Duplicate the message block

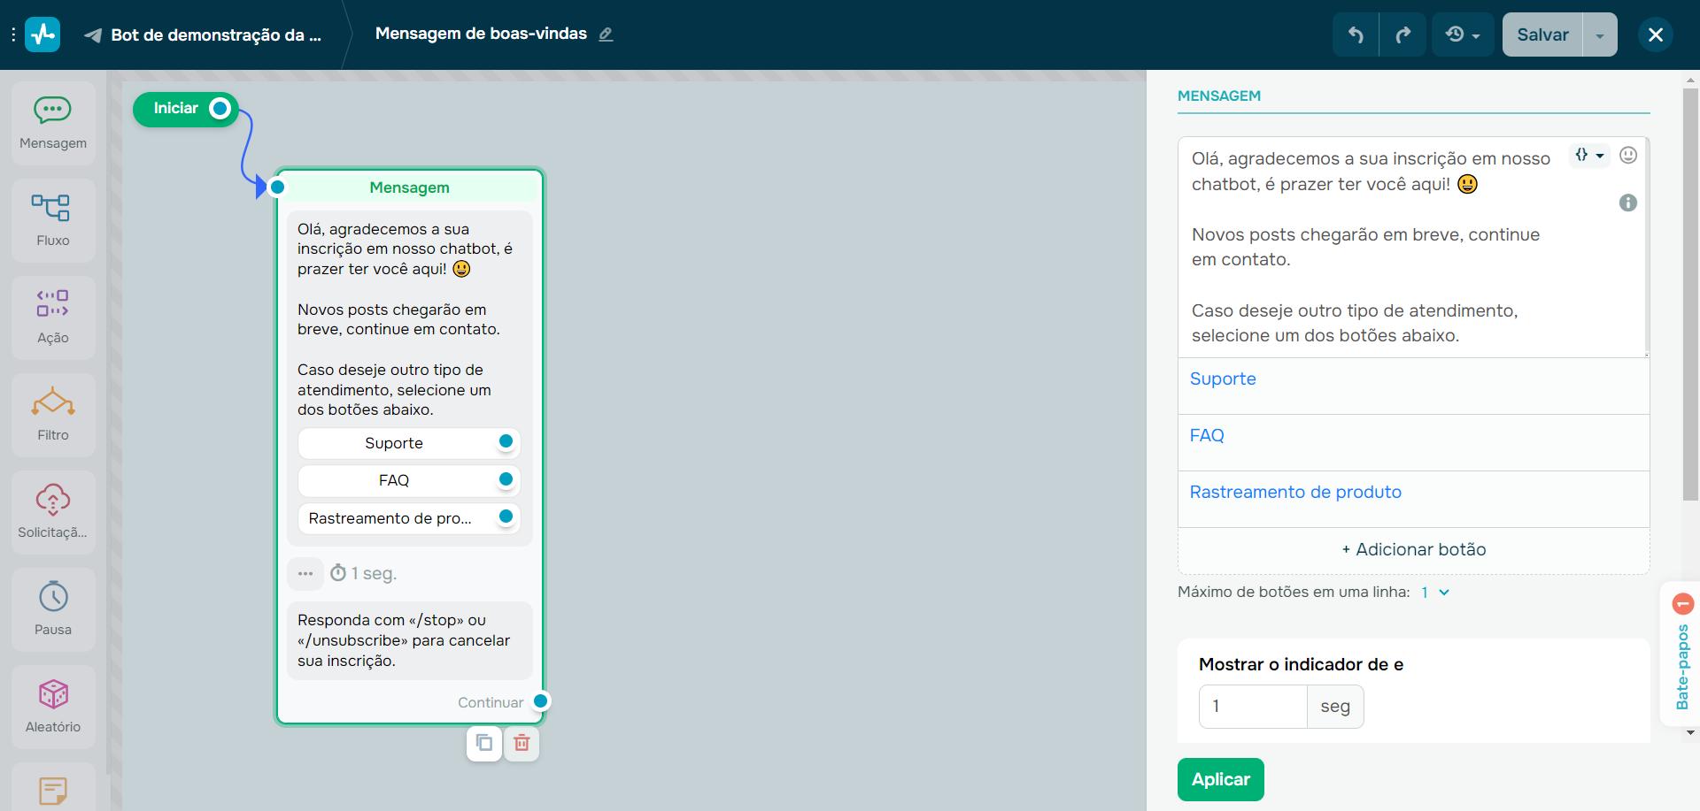[484, 743]
